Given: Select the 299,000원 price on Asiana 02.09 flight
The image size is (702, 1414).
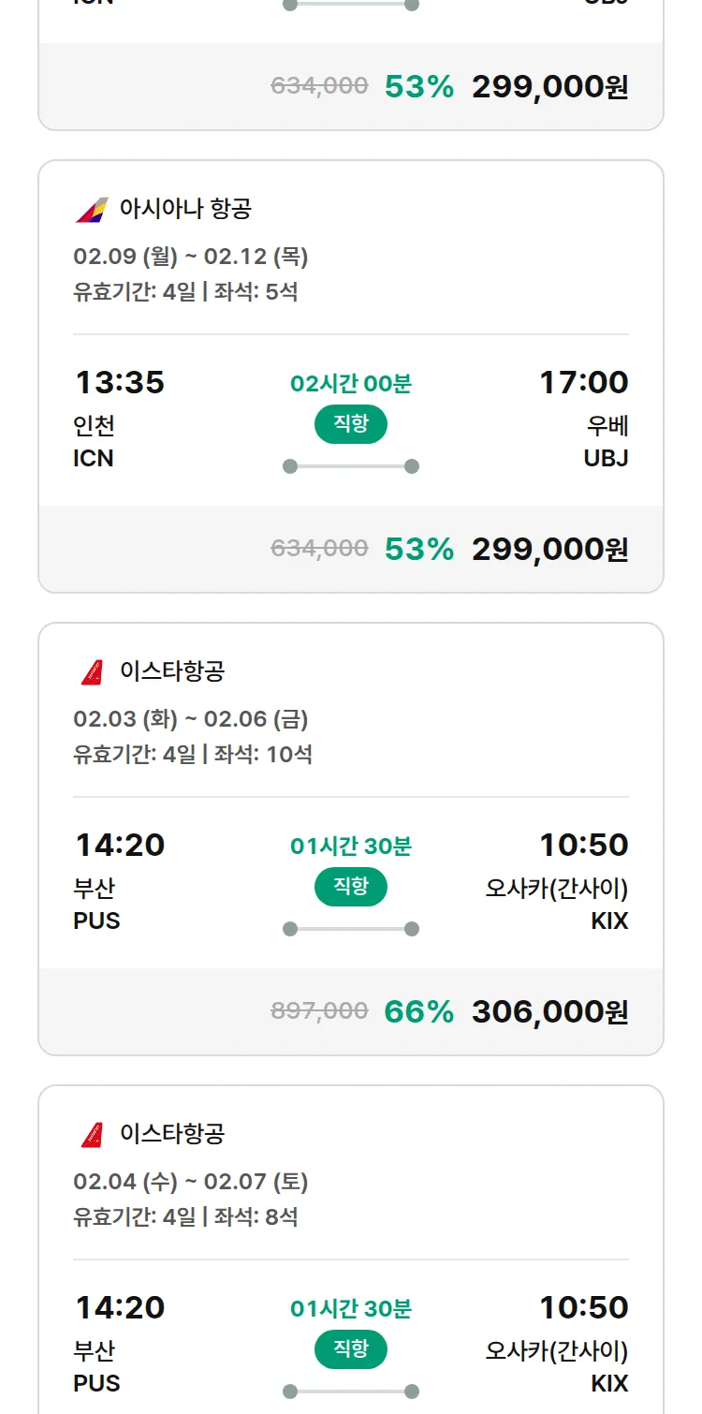Looking at the screenshot, I should point(549,549).
